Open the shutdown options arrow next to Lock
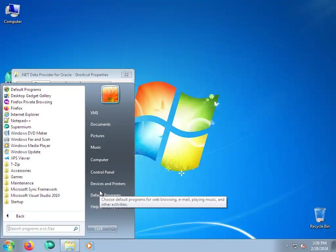This screenshot has height=252, width=336. pyautogui.click(x=113, y=229)
